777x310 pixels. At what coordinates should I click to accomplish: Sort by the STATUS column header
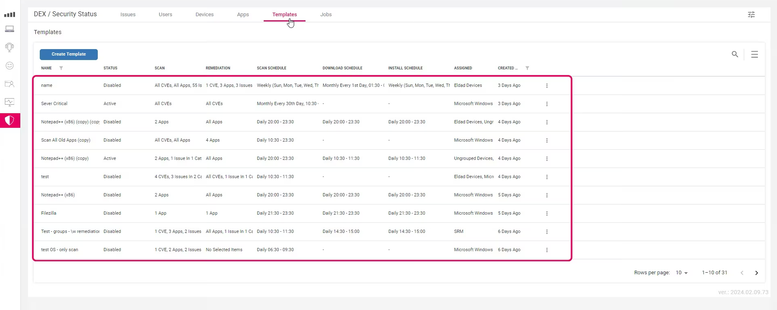110,68
